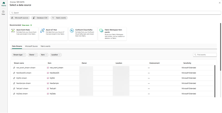The width and height of the screenshot is (222, 113).
Task: Select the Azure Event Hubs card title
Action: (x=23, y=30)
